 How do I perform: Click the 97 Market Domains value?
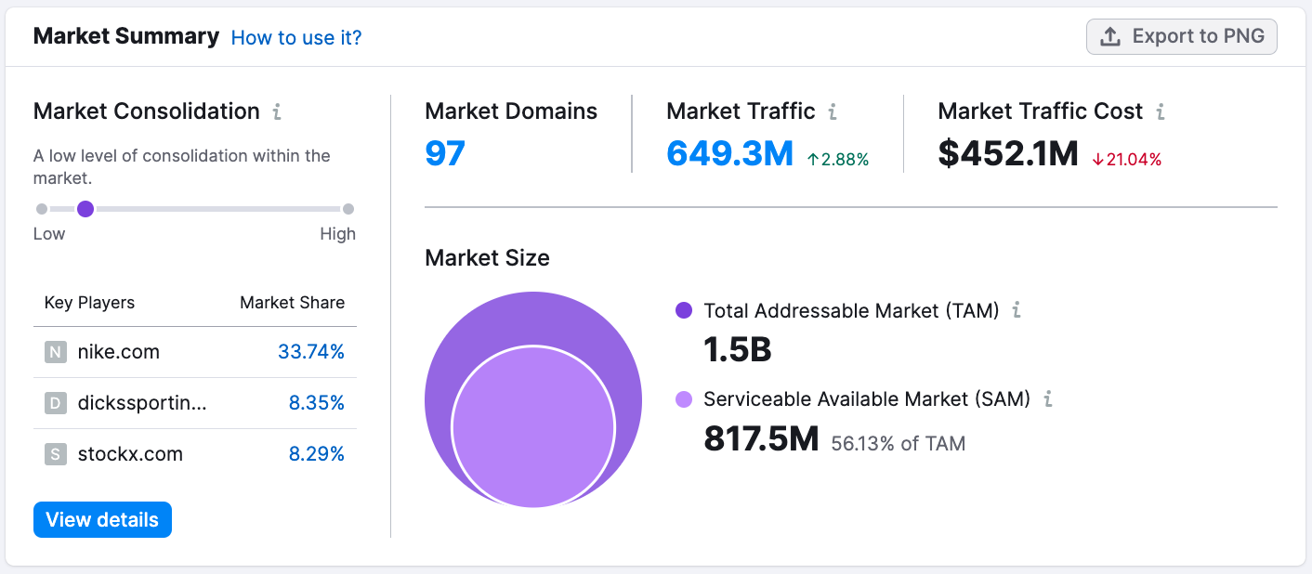pos(445,153)
